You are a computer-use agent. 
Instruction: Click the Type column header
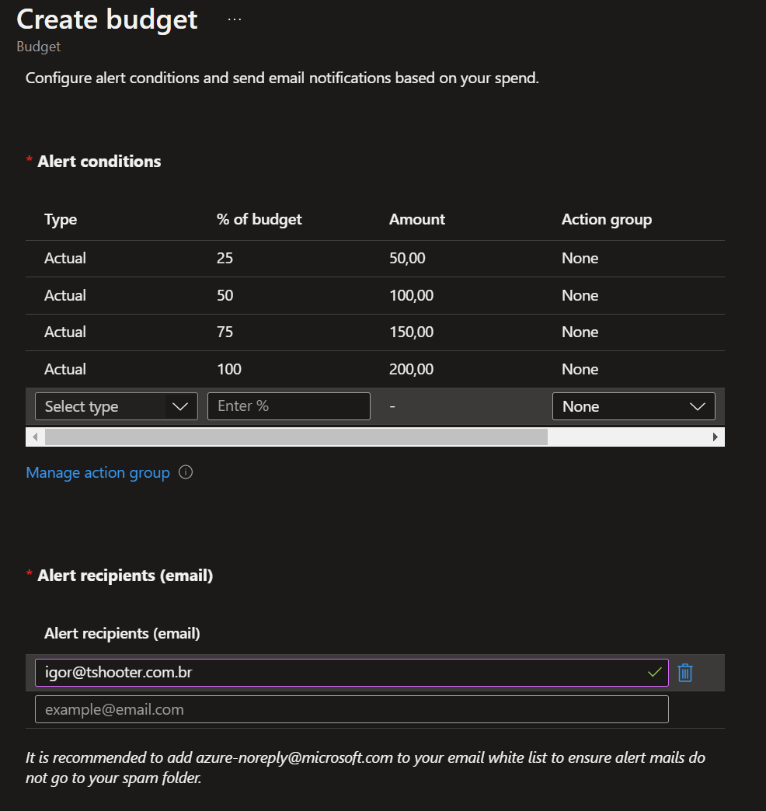coord(61,219)
